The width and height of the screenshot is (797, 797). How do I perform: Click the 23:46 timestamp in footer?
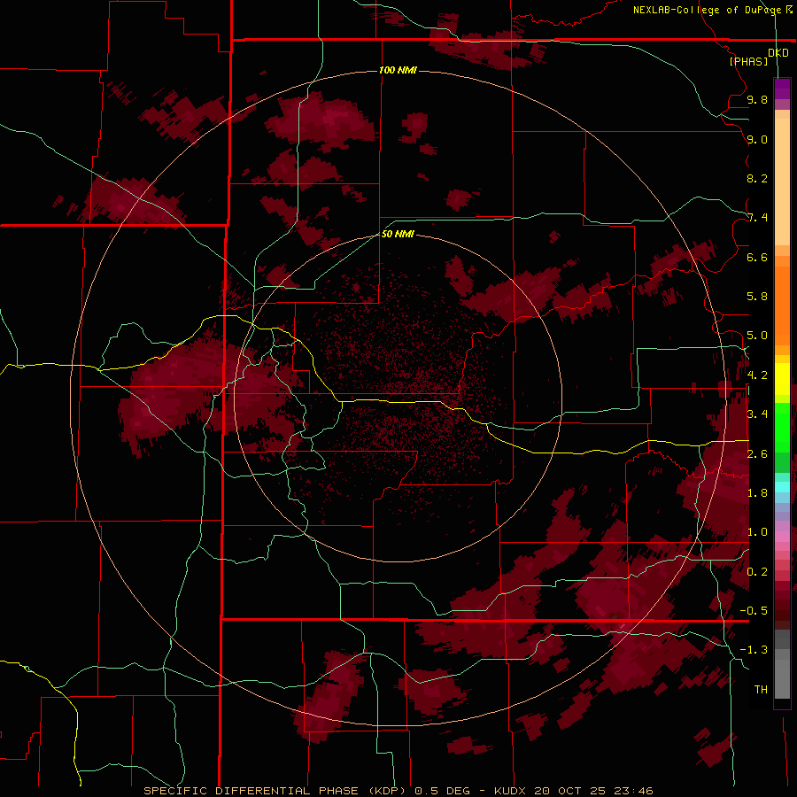pyautogui.click(x=633, y=791)
